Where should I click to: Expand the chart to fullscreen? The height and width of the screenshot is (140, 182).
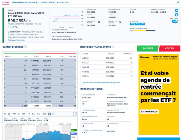coord(75,114)
